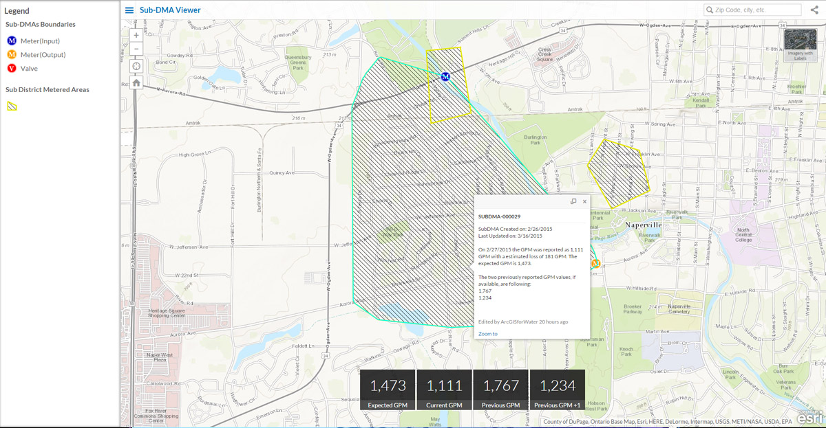Click the Meter(Output) legend symbol
The width and height of the screenshot is (826, 428).
click(x=12, y=54)
